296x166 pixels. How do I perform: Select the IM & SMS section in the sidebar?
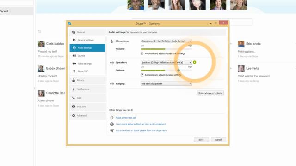87,107
